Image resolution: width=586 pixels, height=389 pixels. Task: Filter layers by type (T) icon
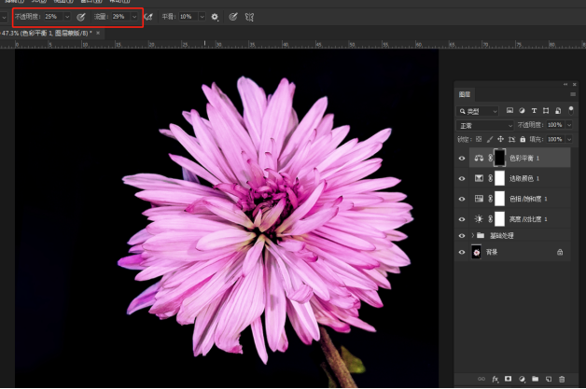coord(534,111)
